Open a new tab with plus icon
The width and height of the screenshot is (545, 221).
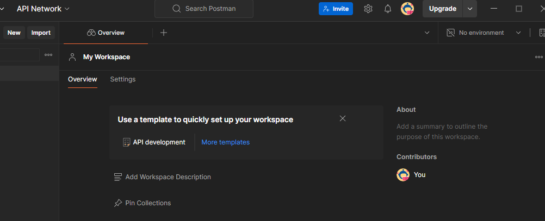[163, 33]
